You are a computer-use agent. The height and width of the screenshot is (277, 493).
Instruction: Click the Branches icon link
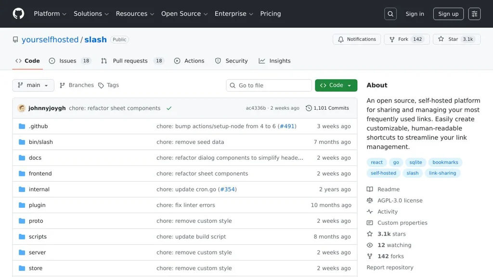[63, 86]
